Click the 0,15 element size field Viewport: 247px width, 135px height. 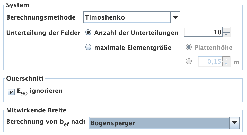click(210, 62)
